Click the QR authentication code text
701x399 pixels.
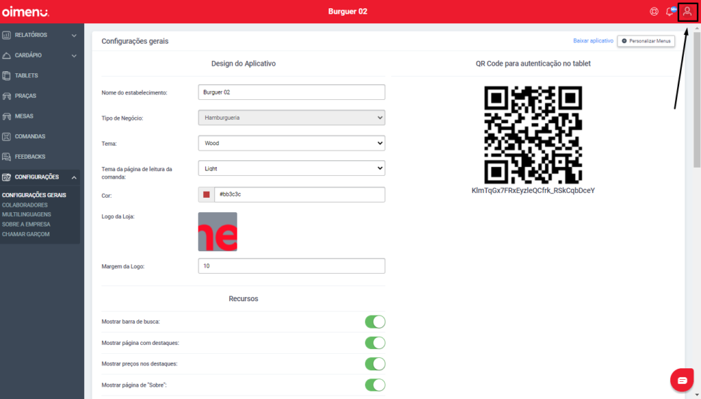click(533, 191)
